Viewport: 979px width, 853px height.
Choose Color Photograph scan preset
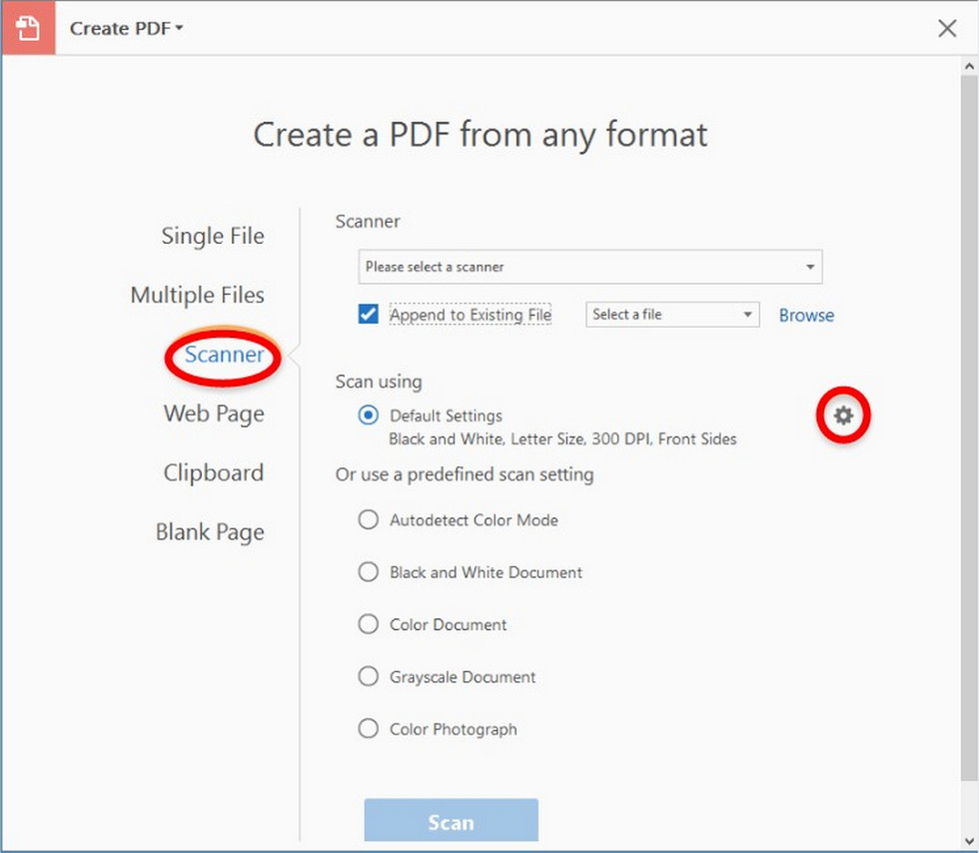(x=369, y=728)
